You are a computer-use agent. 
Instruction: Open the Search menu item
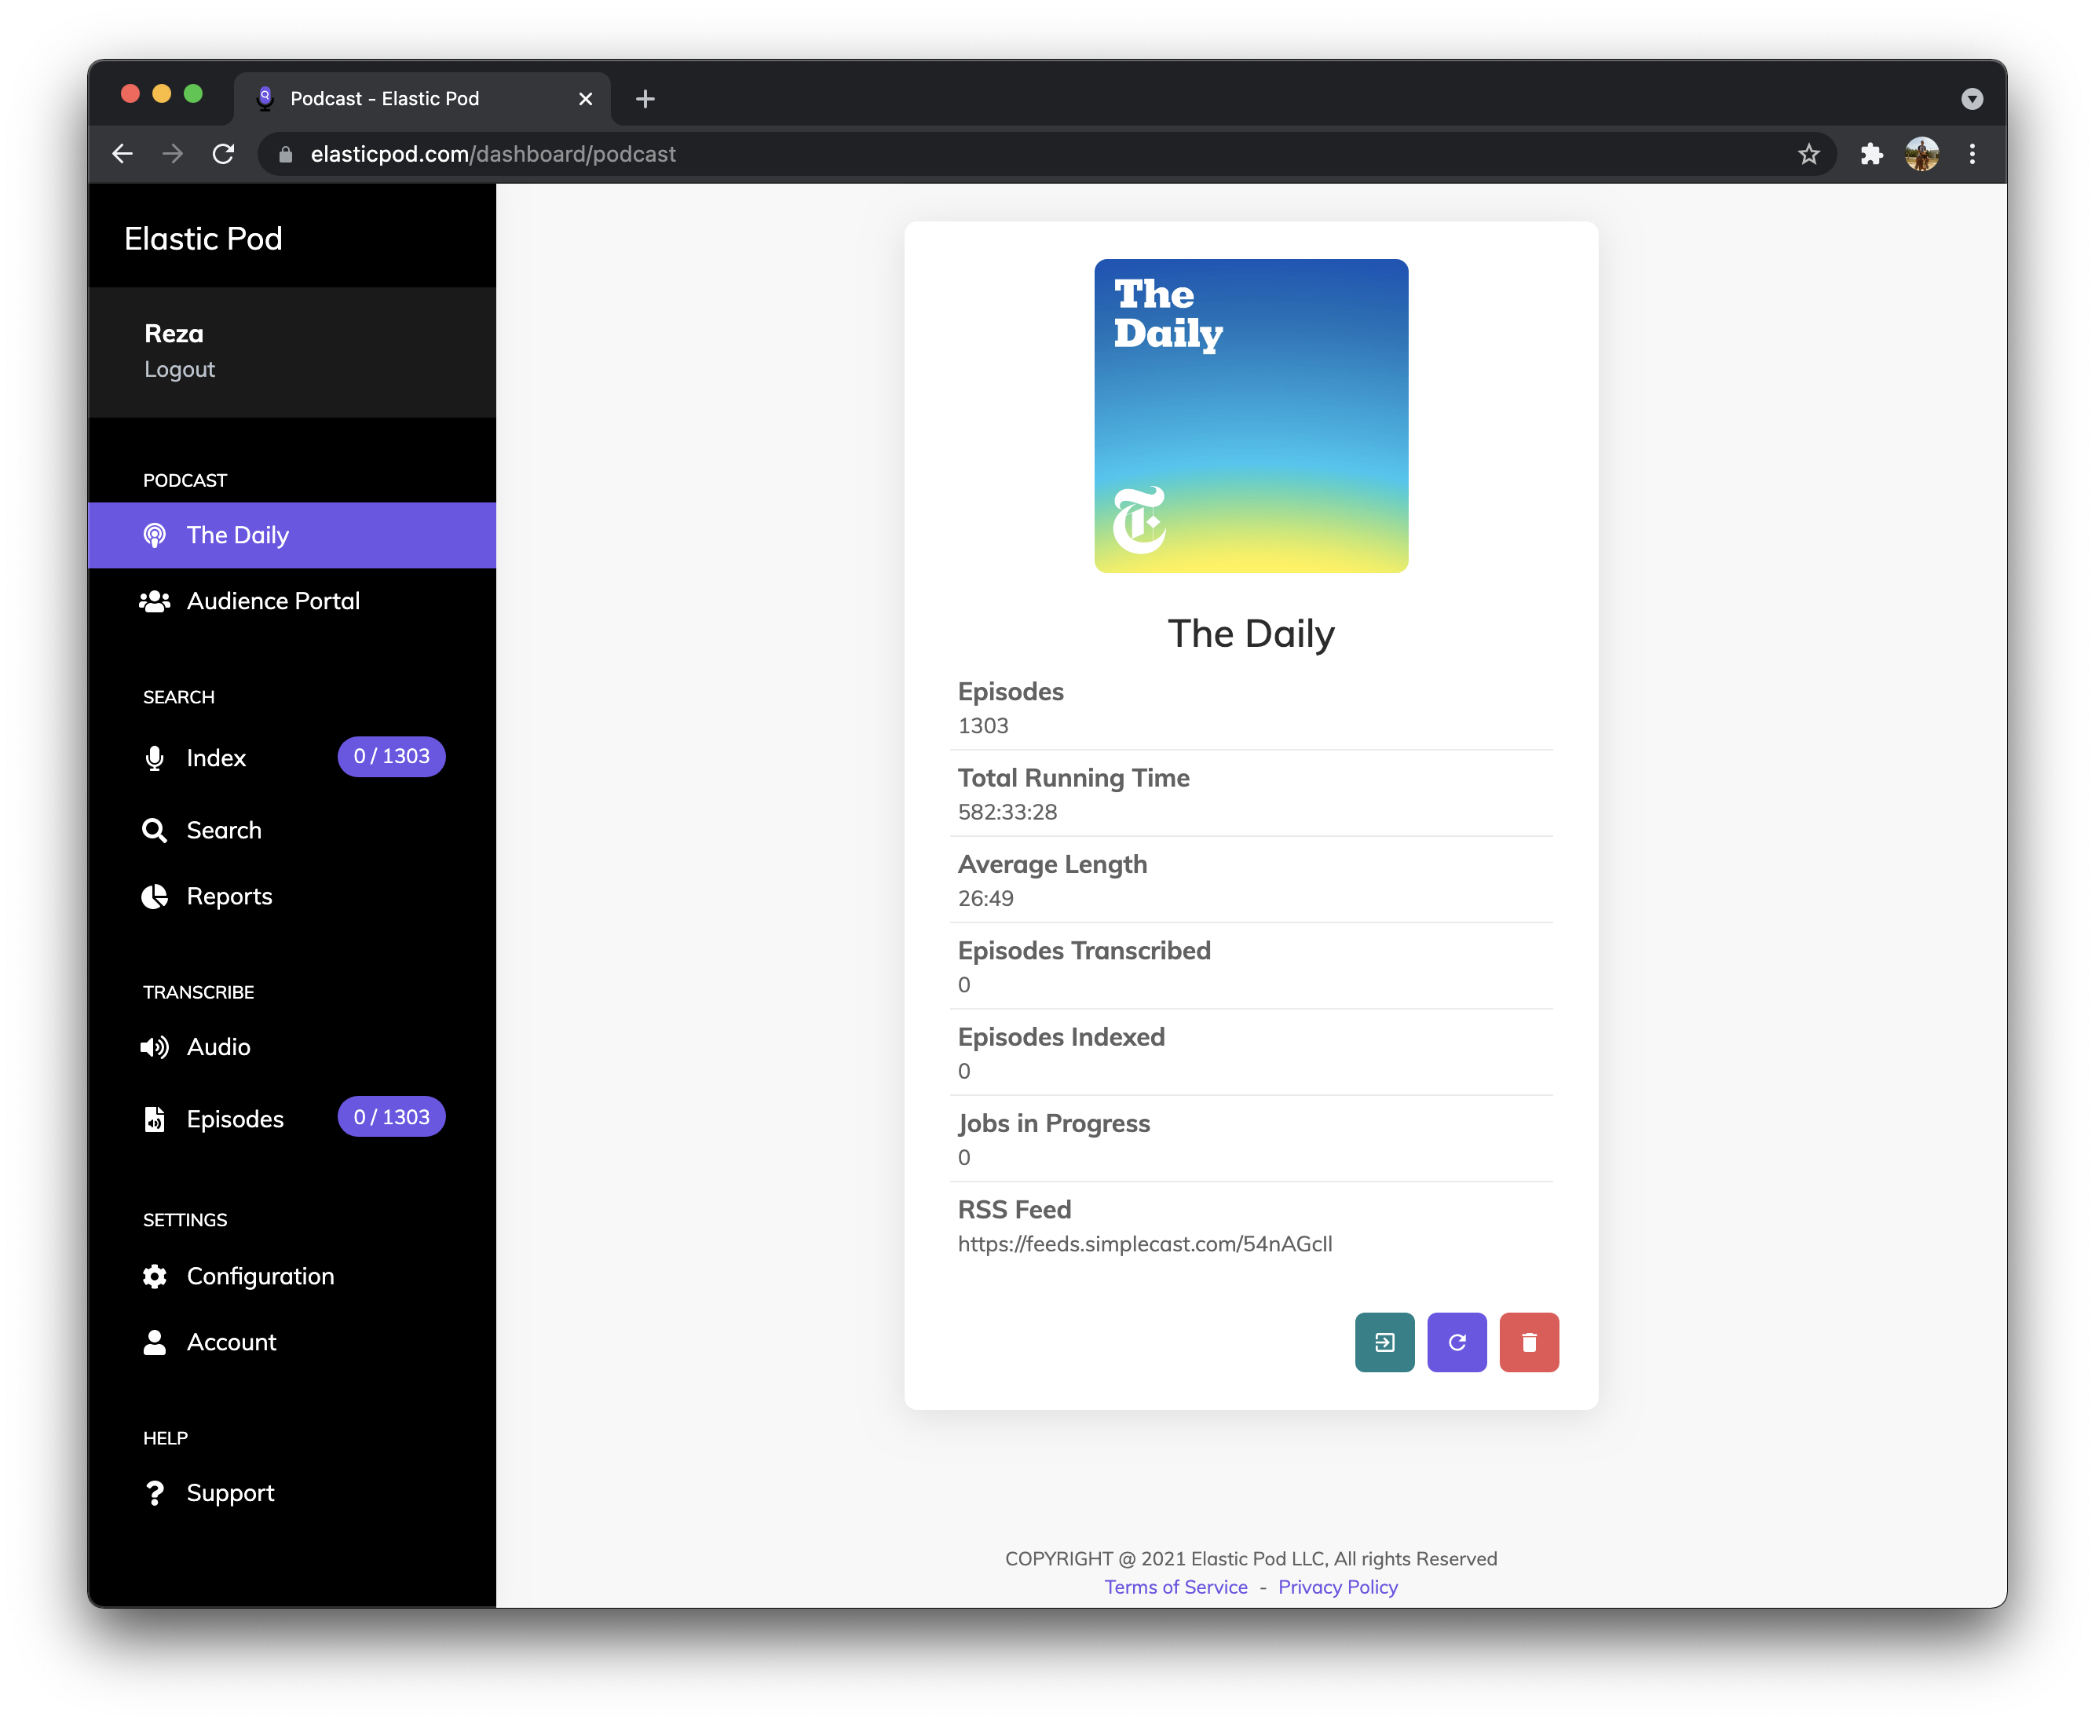(292, 831)
